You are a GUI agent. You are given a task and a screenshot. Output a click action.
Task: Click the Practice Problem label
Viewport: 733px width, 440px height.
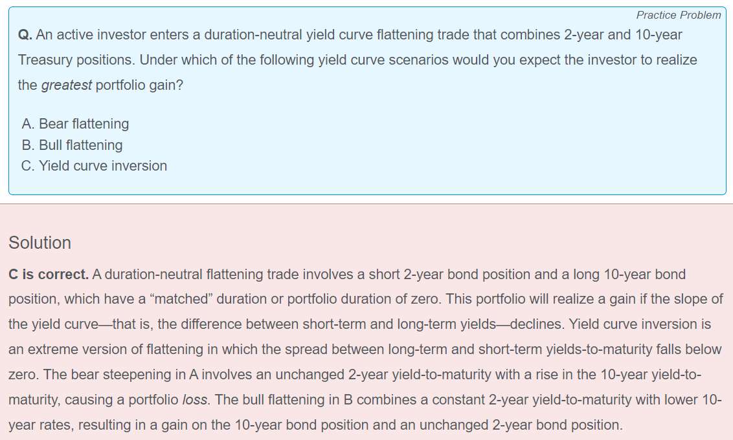678,15
